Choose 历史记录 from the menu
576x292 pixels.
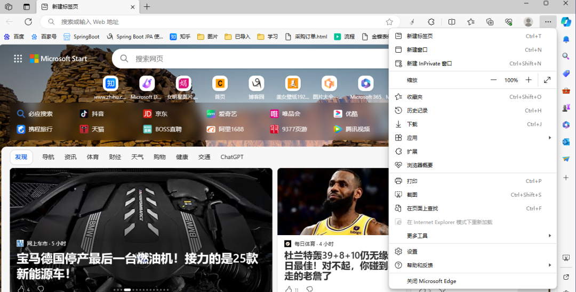[x=417, y=111]
